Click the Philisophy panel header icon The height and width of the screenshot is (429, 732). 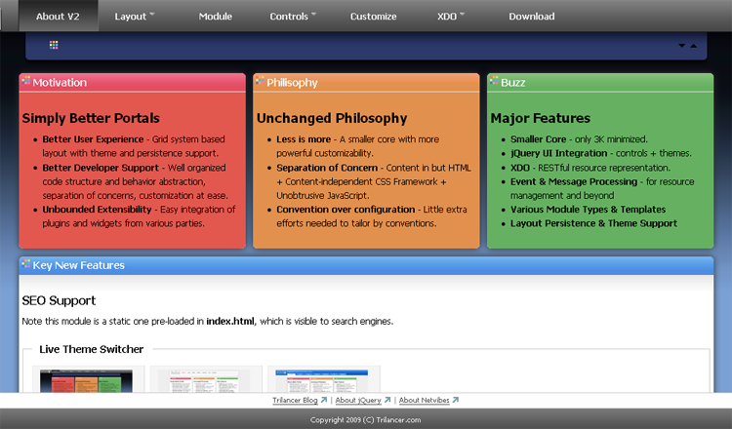pyautogui.click(x=261, y=82)
